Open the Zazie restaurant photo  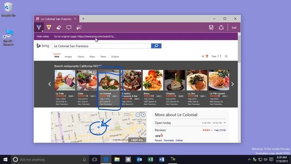[87, 80]
